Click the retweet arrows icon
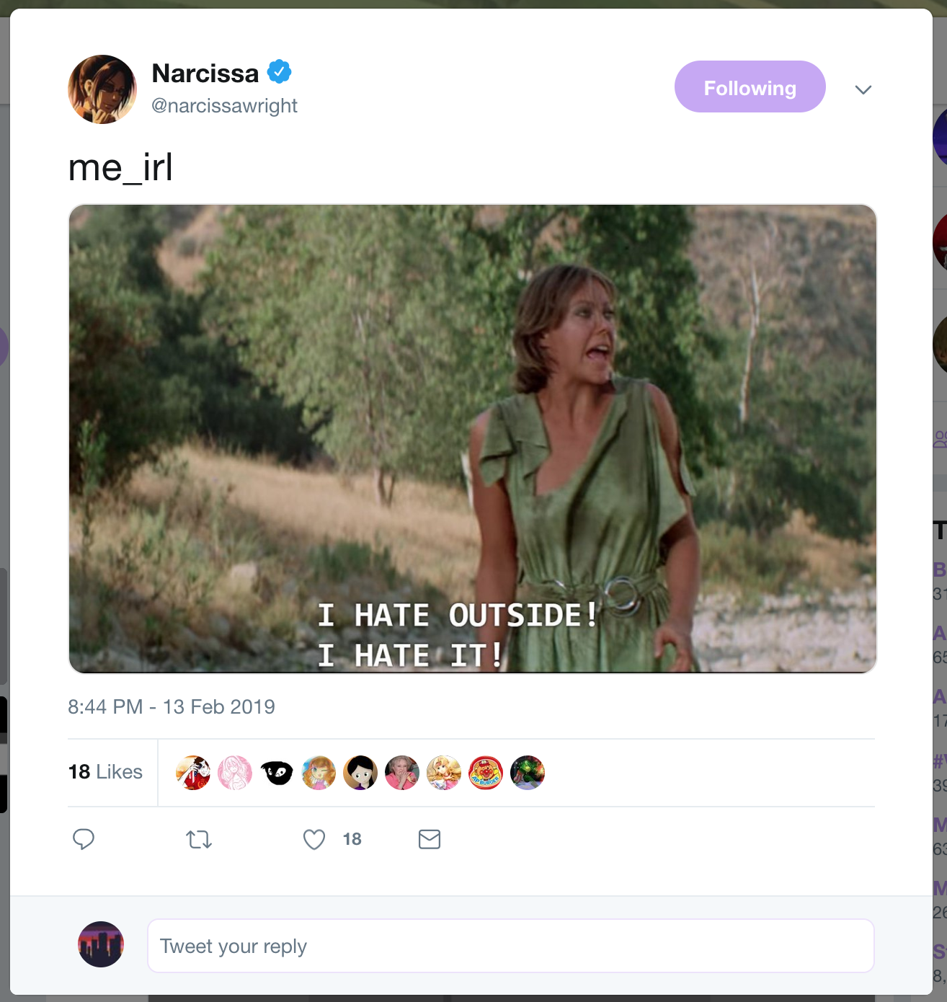Screen dimensions: 947x1002 point(199,839)
